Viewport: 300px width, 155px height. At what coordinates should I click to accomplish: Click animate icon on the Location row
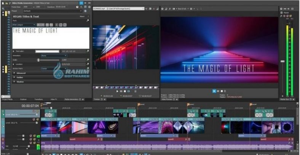pyautogui.click(x=88, y=64)
